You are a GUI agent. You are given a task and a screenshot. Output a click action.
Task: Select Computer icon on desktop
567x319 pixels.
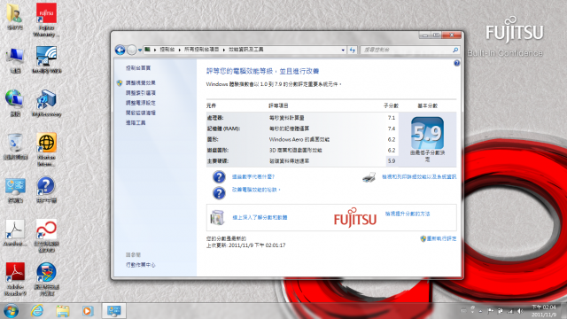pyautogui.click(x=15, y=60)
